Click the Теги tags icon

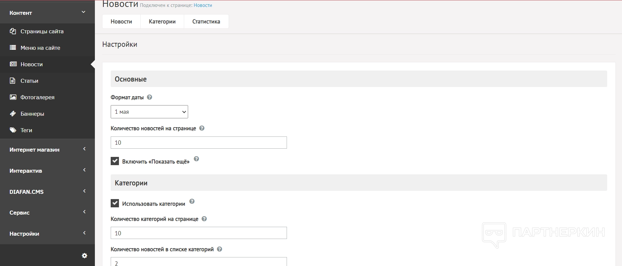[13, 130]
